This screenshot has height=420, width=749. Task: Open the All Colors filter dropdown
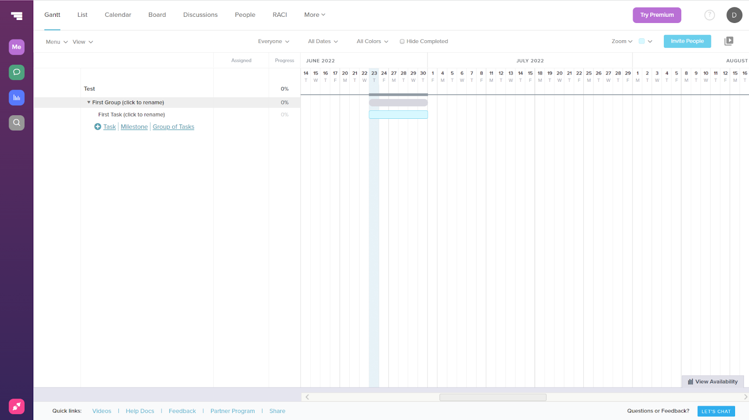373,41
